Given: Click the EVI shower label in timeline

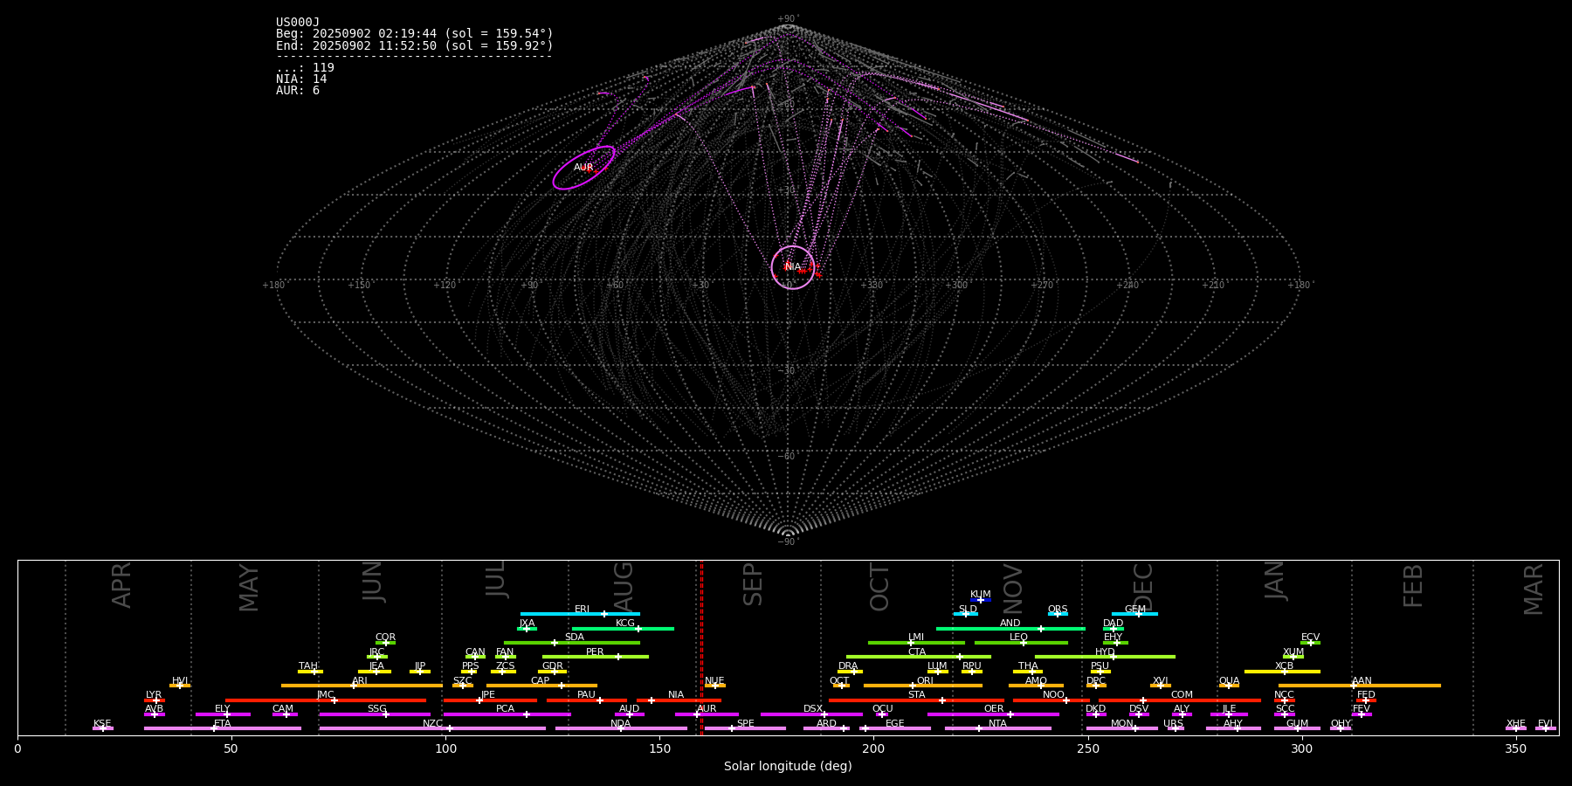Looking at the screenshot, I should coord(1545,723).
